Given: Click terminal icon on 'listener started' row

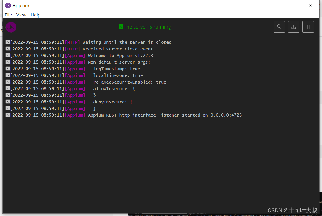Looking at the screenshot, I should (8, 115).
